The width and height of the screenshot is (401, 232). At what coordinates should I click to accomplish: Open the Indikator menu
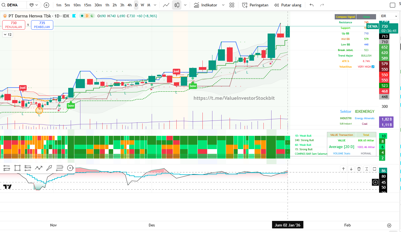pos(206,5)
